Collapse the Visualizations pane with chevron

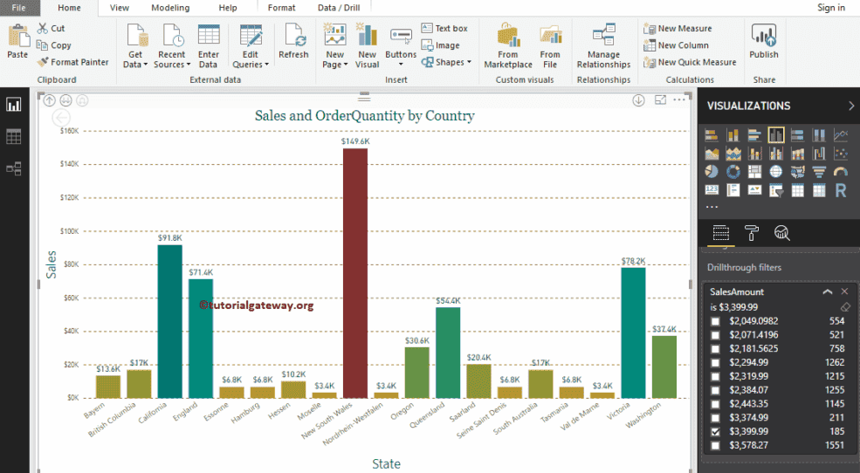click(851, 106)
